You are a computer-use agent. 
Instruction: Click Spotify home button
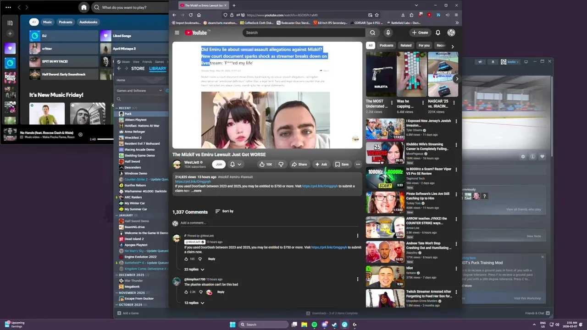pos(83,7)
